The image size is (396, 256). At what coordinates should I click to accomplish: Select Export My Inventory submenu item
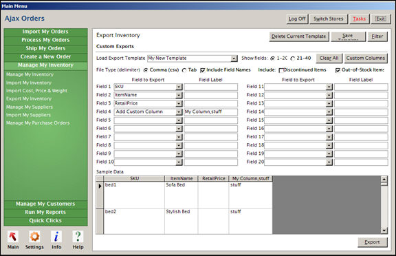point(29,99)
